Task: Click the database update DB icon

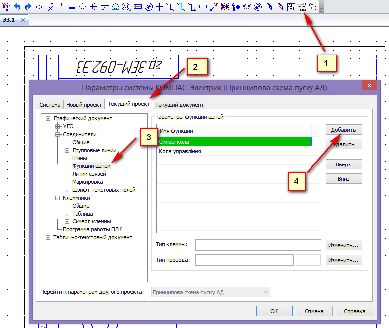Action: pyautogui.click(x=312, y=6)
